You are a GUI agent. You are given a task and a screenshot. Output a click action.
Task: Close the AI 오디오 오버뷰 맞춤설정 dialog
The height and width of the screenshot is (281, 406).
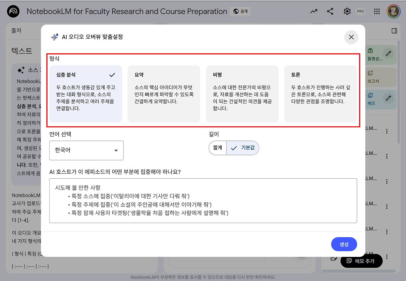pyautogui.click(x=351, y=37)
